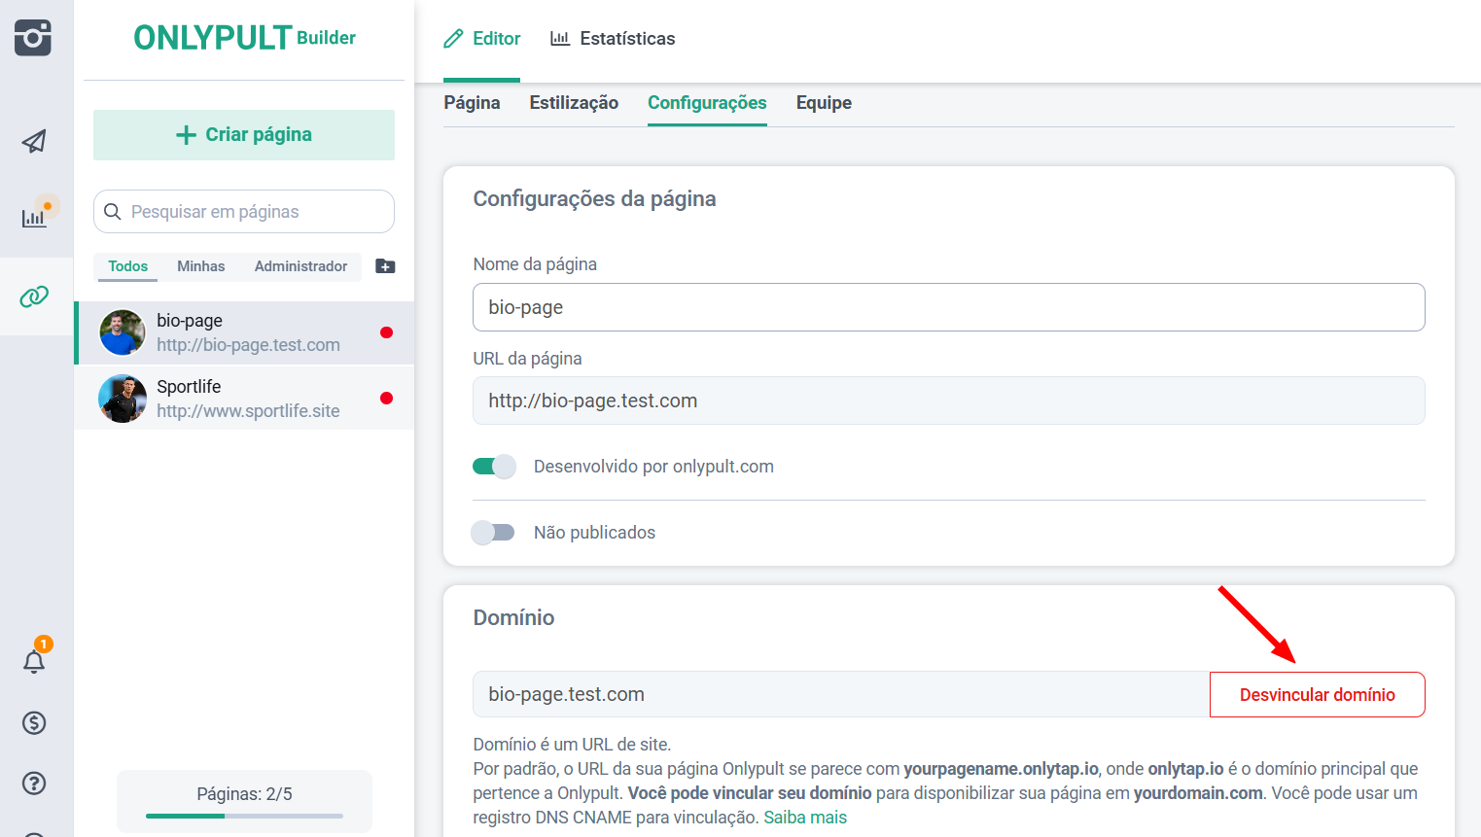The height and width of the screenshot is (837, 1481).
Task: Click the Nome da página input field
Action: tap(948, 307)
